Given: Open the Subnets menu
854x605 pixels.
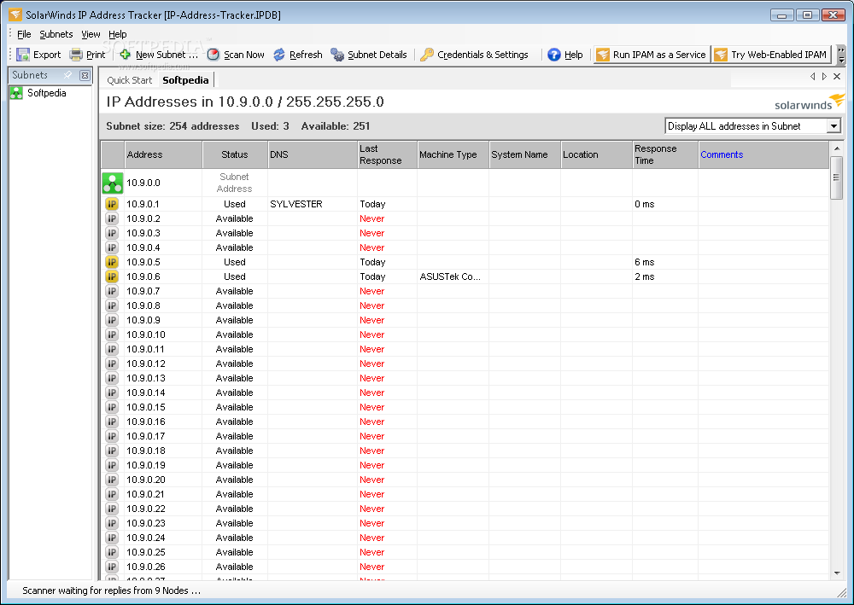Looking at the screenshot, I should (x=56, y=34).
